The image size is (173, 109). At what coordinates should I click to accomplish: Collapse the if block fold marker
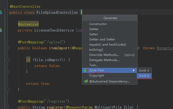pos(8,60)
